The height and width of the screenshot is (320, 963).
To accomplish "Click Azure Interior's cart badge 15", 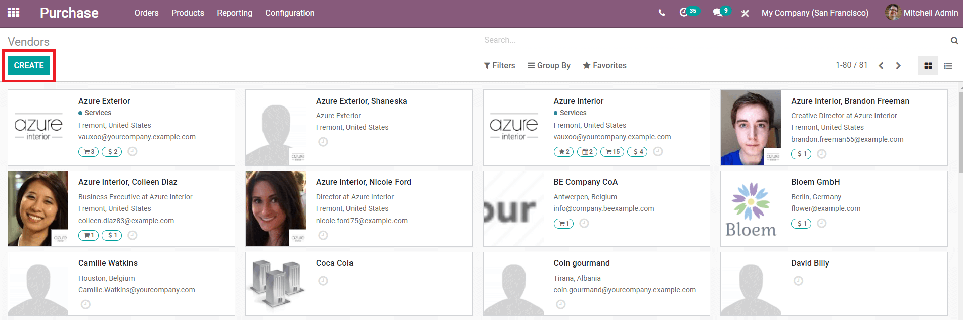I will (612, 152).
